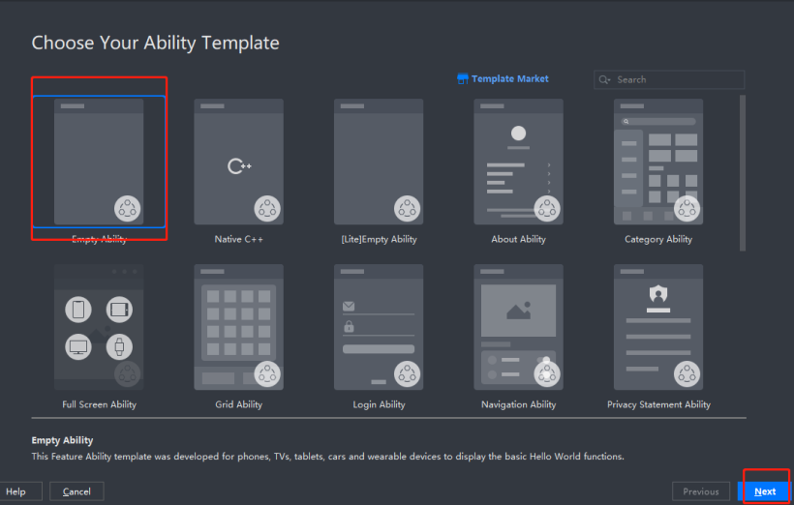Select the Navigation Ability template
The height and width of the screenshot is (505, 794).
click(x=518, y=327)
